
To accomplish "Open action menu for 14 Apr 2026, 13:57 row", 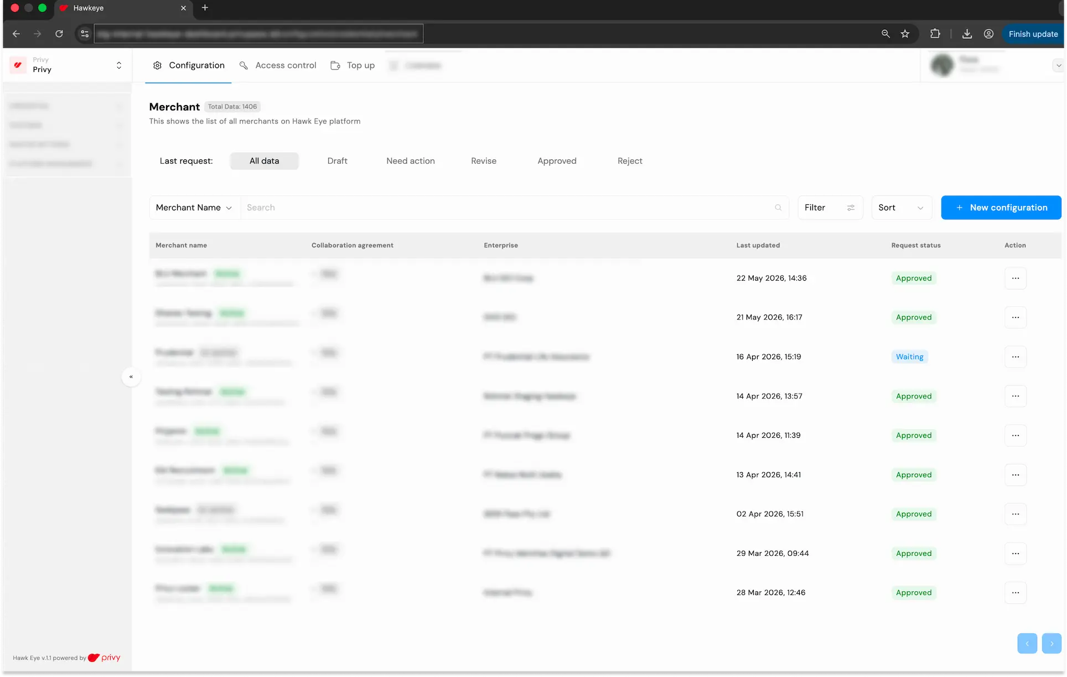I will click(1016, 396).
